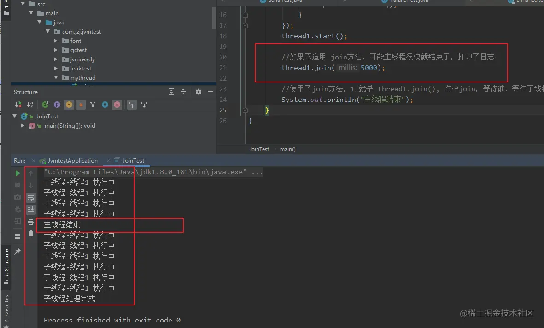This screenshot has height=328, width=544.
Task: Click Dump Threads camera icon
Action: tap(18, 198)
